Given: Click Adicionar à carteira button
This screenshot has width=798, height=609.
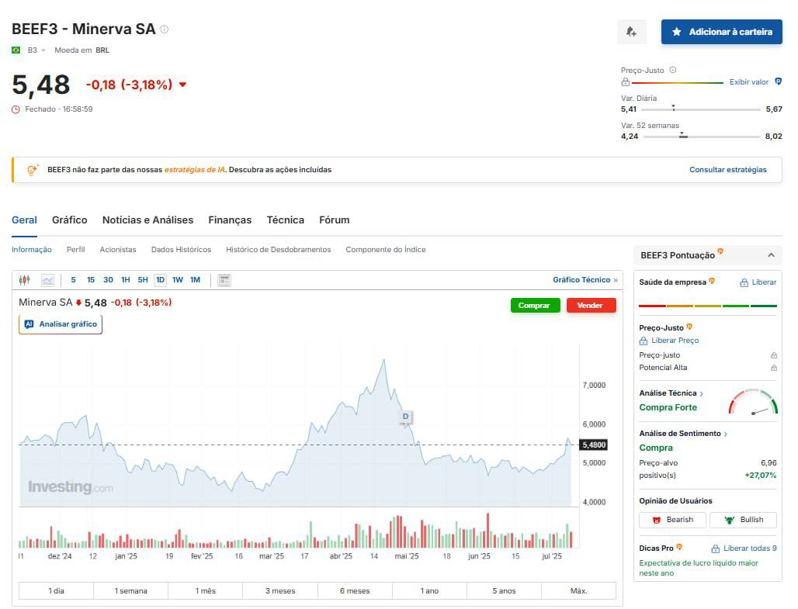Looking at the screenshot, I should [x=722, y=32].
